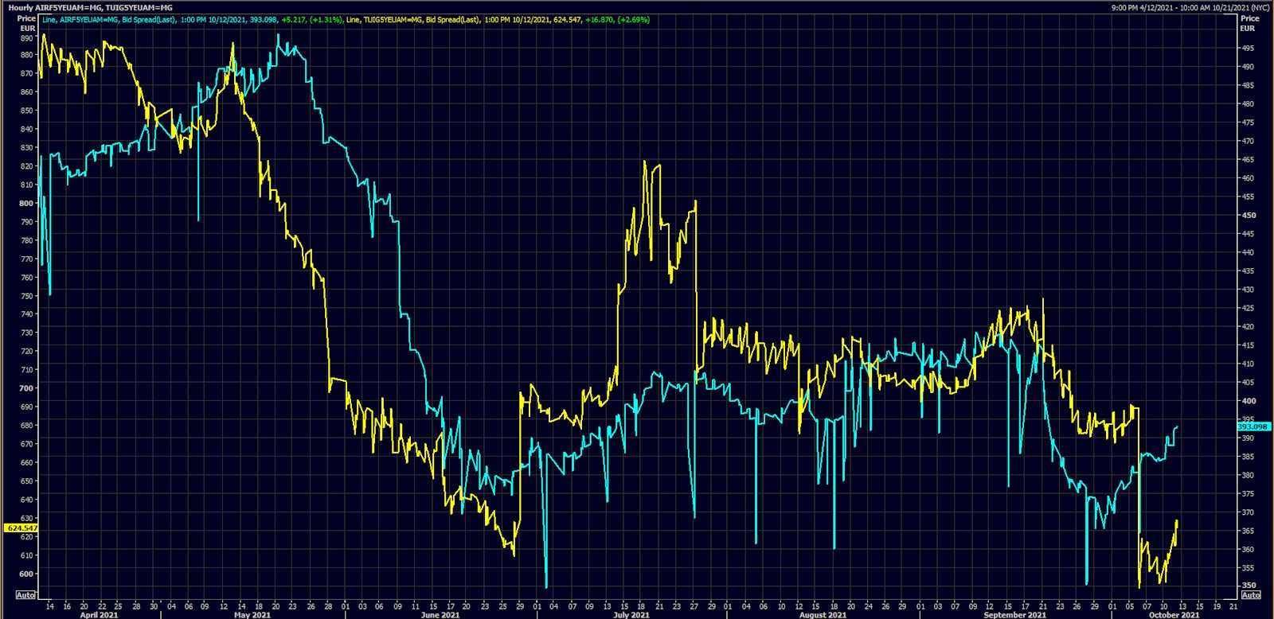This screenshot has height=619, width=1274.
Task: Click the 400 tick on right axis
Action: tap(1247, 401)
